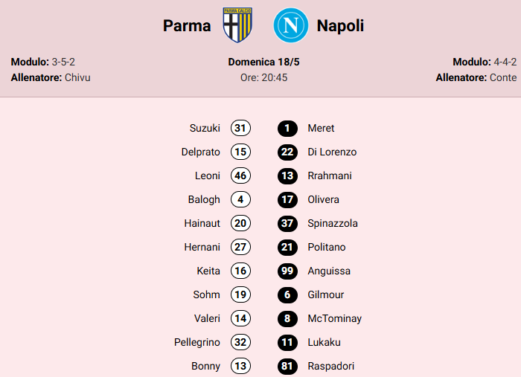The width and height of the screenshot is (521, 377).
Task: Click Parma coach name Chivu
Action: (x=77, y=77)
